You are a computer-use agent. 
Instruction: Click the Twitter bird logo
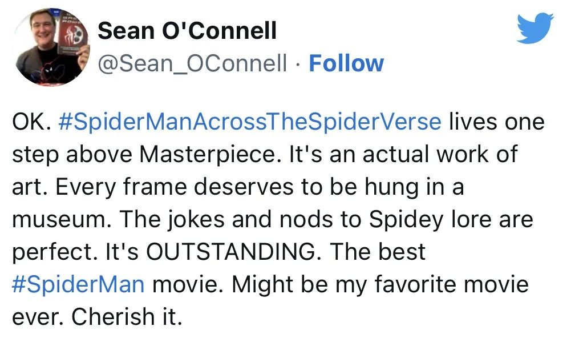(x=534, y=29)
